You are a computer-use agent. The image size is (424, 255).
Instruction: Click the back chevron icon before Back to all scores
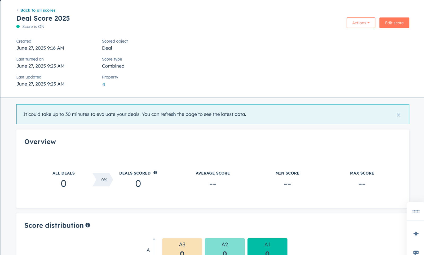17,10
